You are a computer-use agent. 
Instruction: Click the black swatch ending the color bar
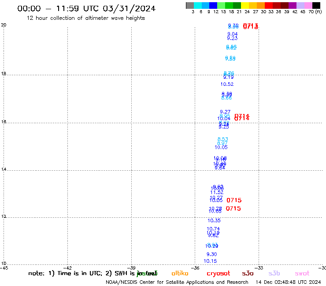pos(316,5)
